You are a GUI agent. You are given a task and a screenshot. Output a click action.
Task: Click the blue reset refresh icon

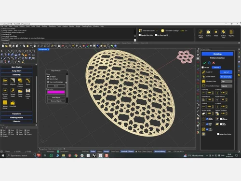tap(209, 63)
